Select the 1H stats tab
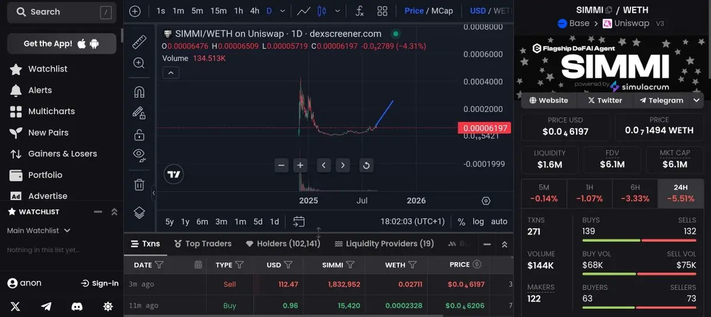This screenshot has width=711, height=317. 590,193
